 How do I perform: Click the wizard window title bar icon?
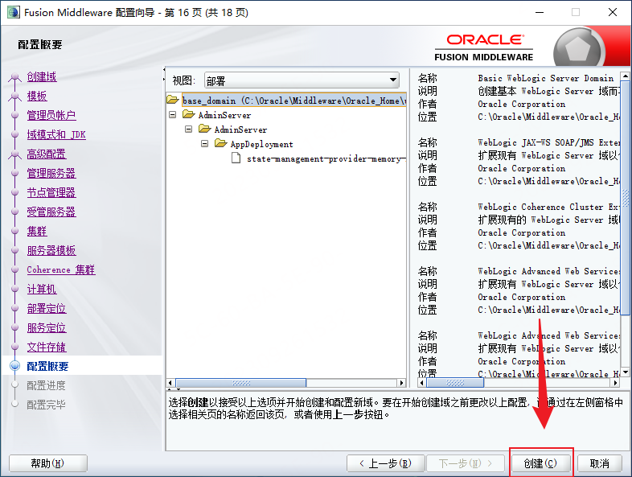point(14,12)
